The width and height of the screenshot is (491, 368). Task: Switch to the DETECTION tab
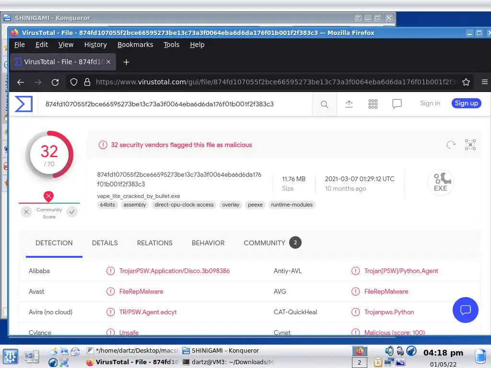[x=54, y=243]
